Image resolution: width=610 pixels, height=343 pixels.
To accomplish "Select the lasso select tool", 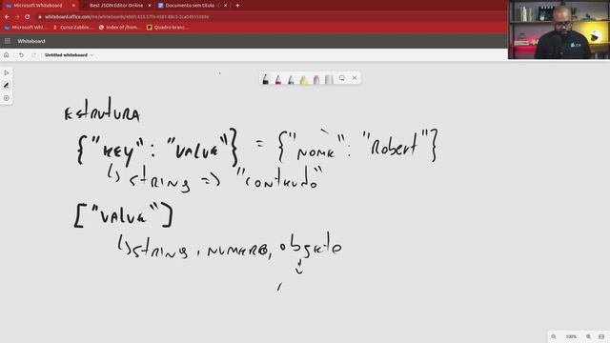I will [342, 78].
